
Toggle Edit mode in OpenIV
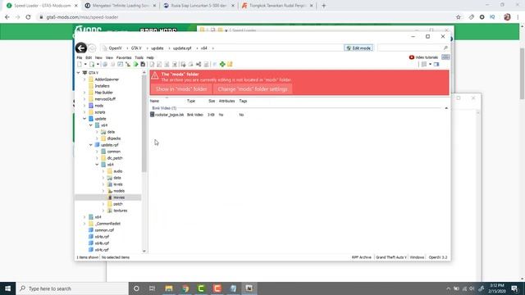point(358,48)
